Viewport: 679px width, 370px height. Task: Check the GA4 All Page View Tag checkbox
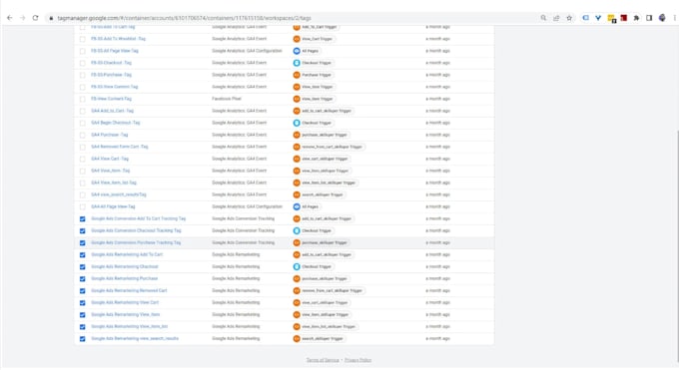click(82, 206)
